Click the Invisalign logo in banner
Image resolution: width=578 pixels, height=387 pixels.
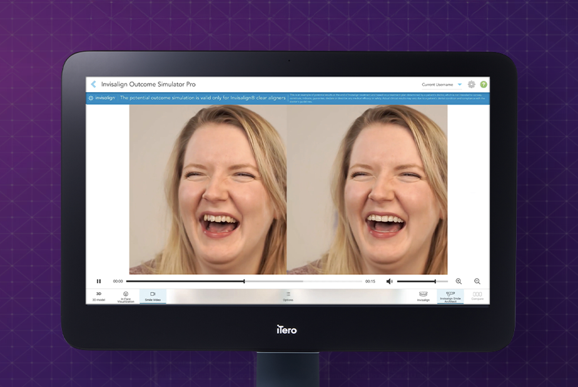tap(101, 98)
